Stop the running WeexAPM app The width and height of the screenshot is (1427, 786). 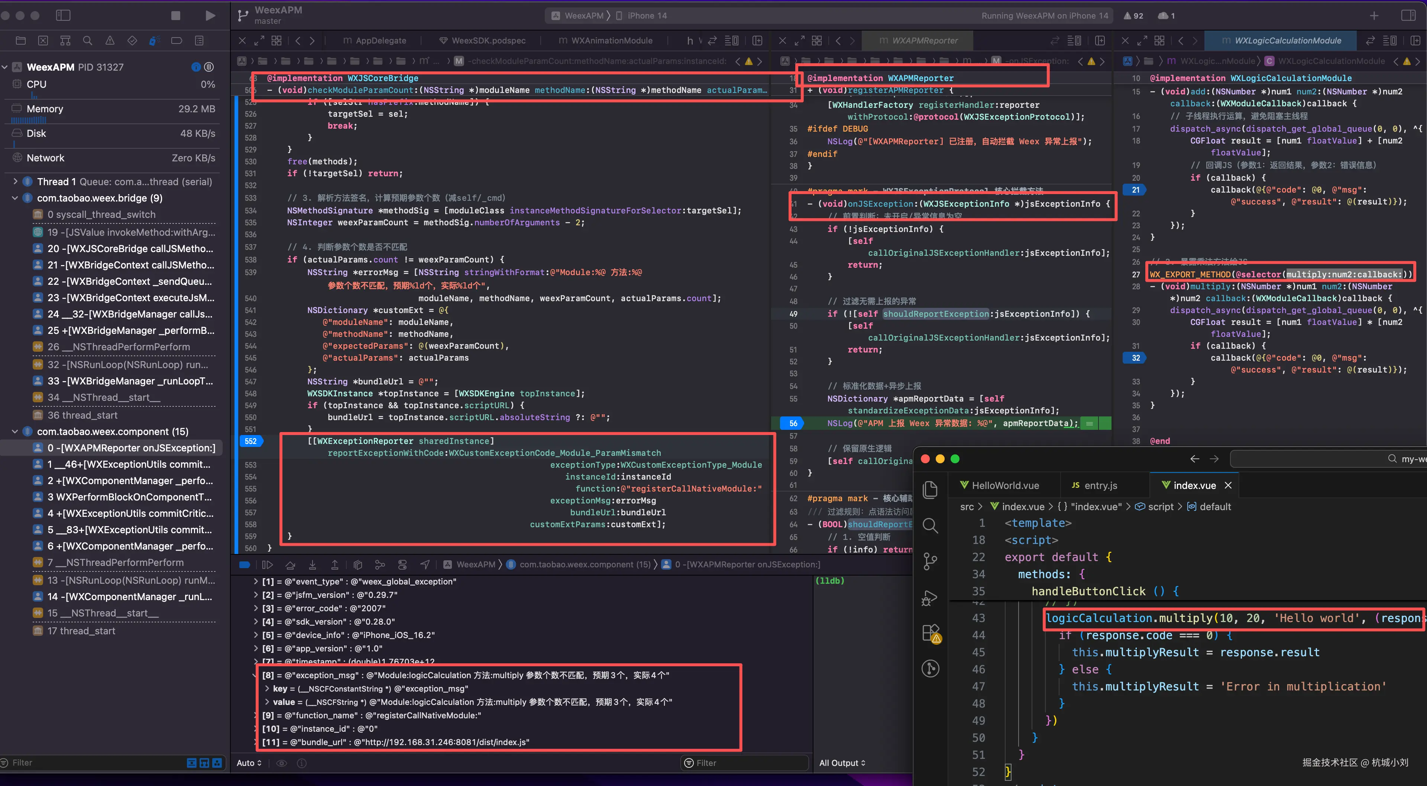176,16
